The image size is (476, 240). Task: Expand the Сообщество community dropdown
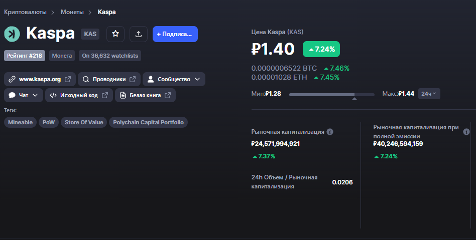click(x=174, y=79)
